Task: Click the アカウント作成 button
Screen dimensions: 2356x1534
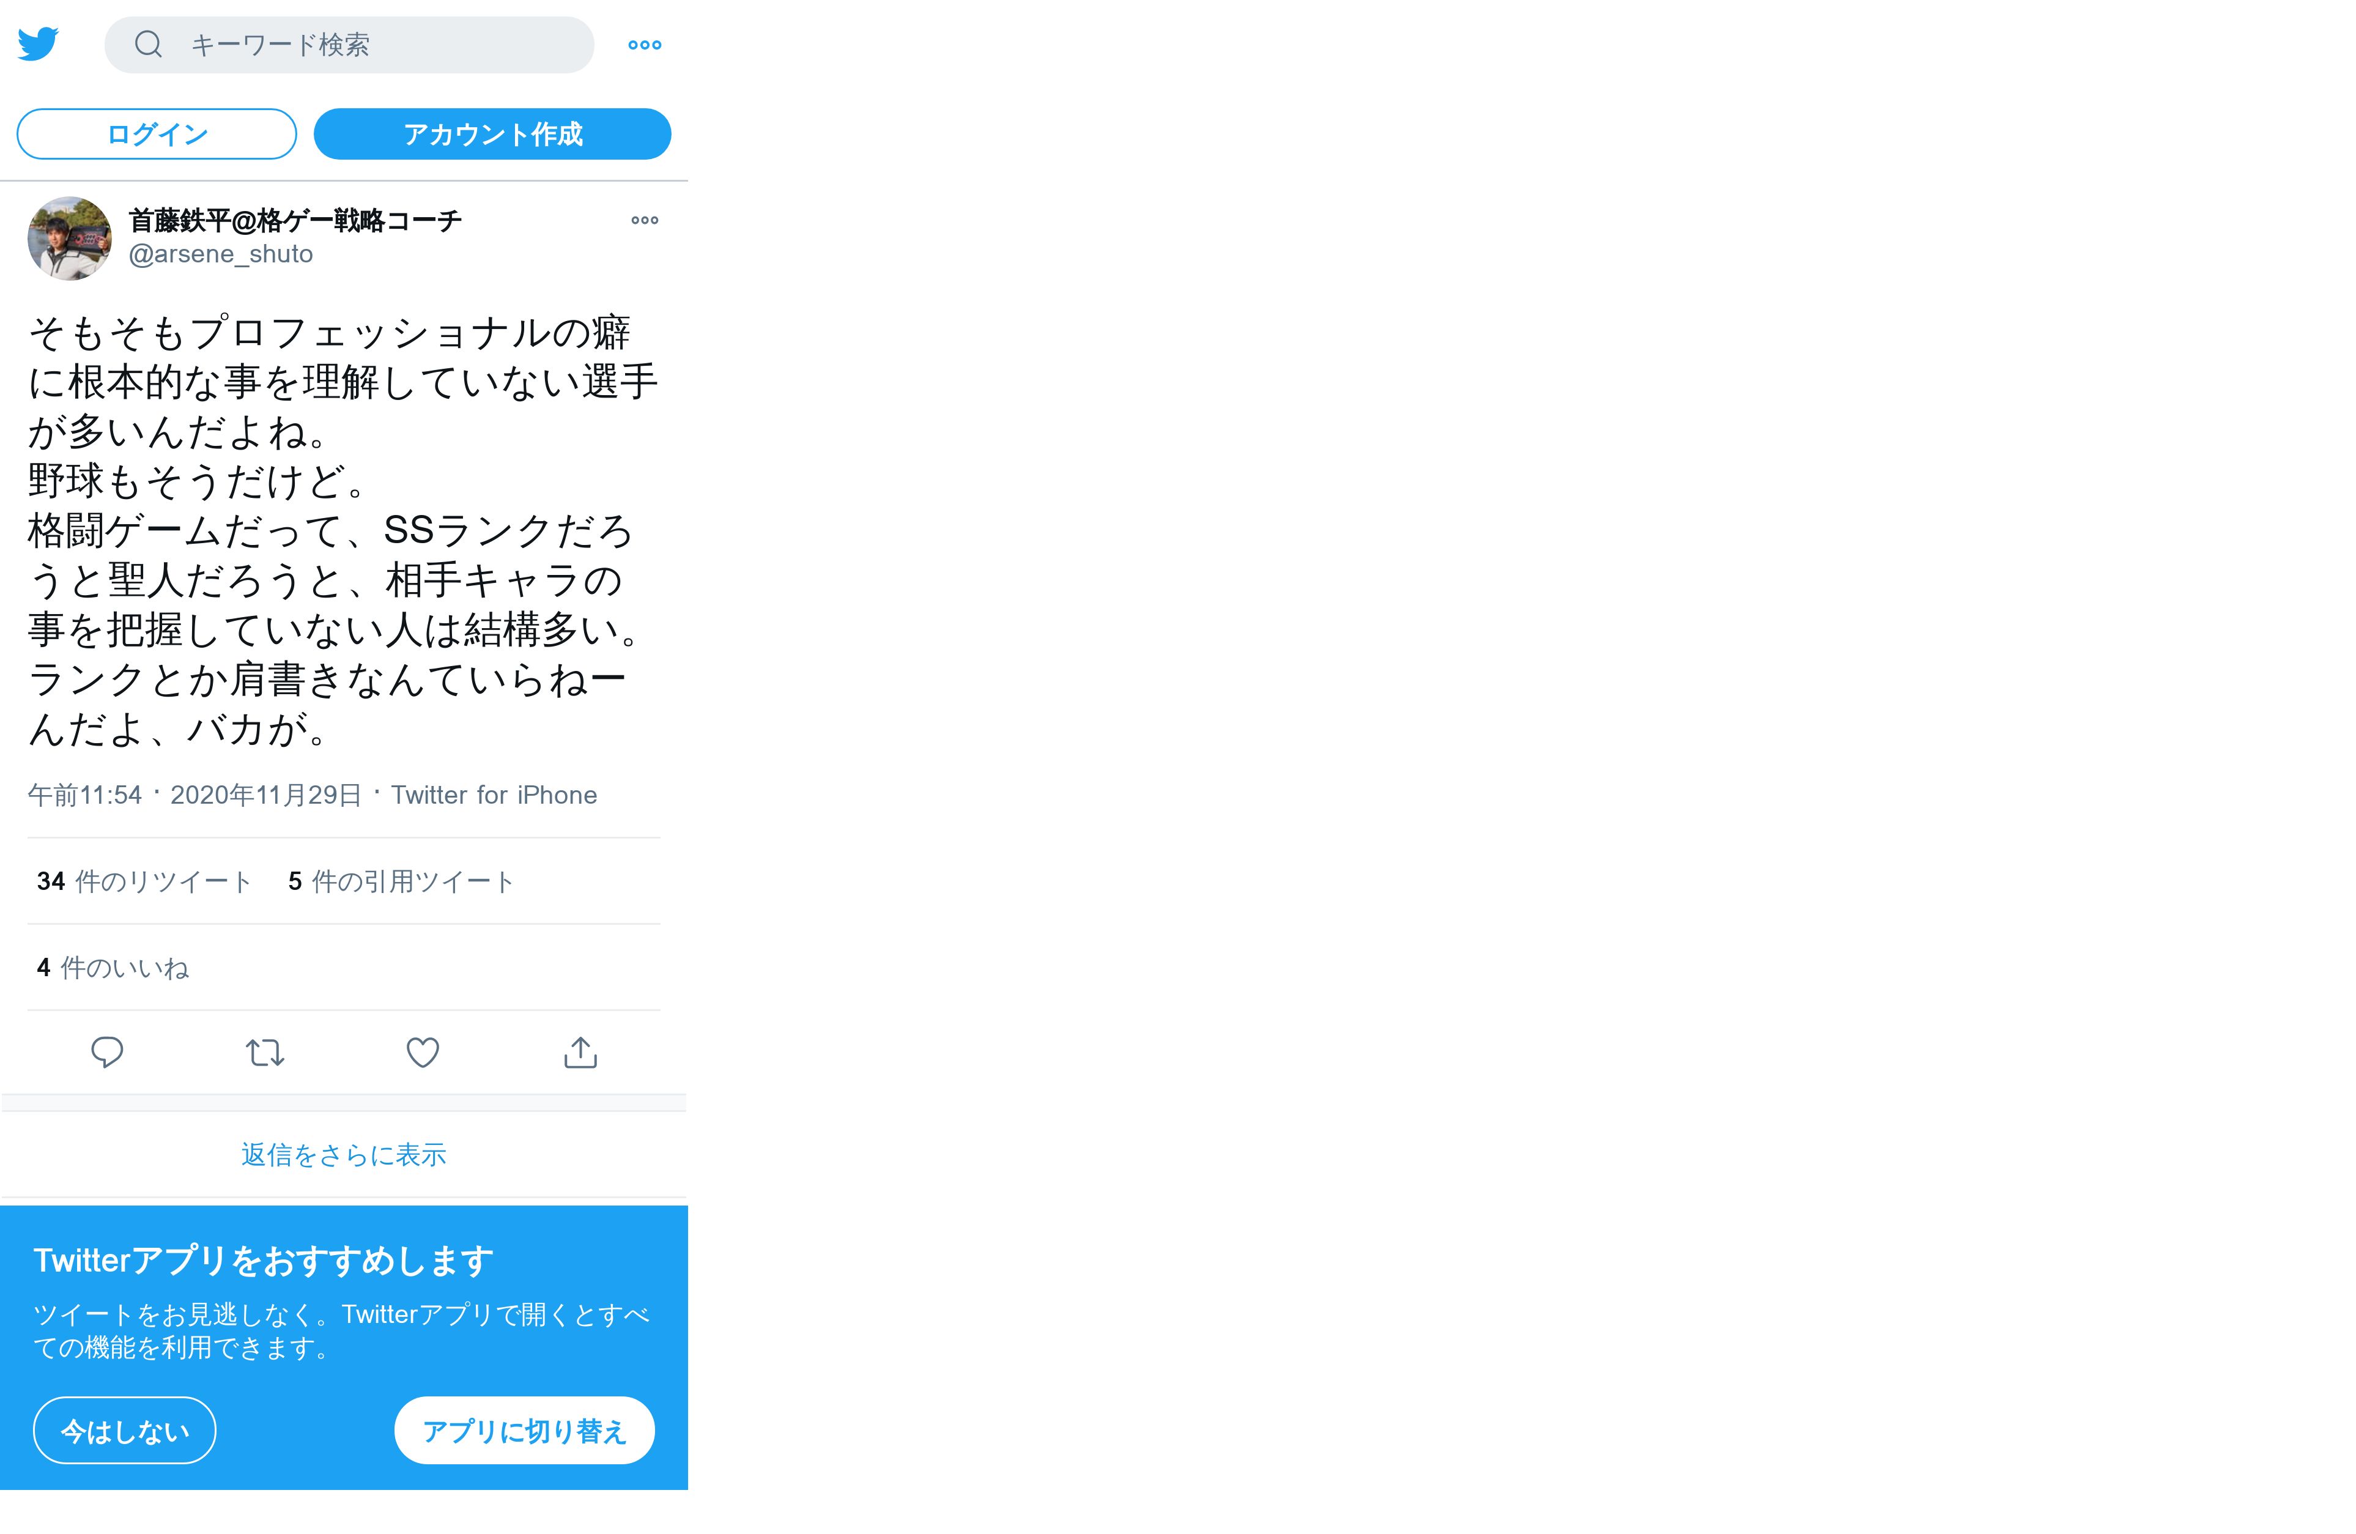Action: click(x=492, y=133)
